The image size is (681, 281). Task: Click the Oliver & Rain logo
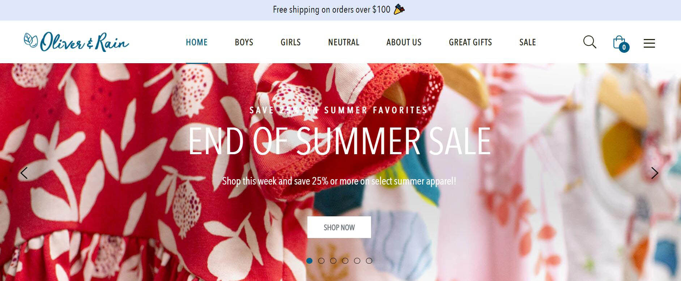pyautogui.click(x=76, y=42)
